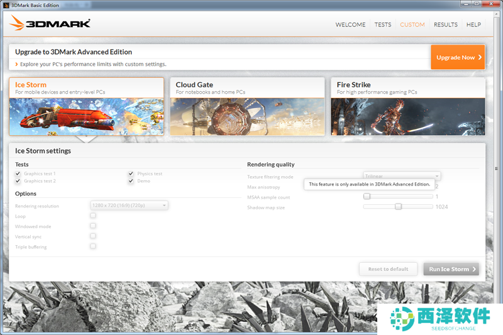
Task: Choose the Fire Strike benchmark card
Action: [408, 106]
